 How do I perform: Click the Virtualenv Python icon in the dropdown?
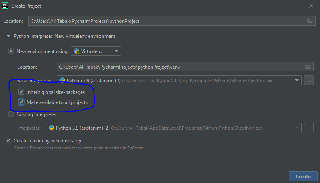pos(76,51)
